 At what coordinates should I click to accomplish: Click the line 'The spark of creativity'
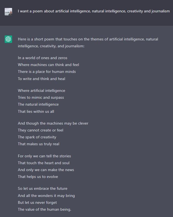(37, 137)
